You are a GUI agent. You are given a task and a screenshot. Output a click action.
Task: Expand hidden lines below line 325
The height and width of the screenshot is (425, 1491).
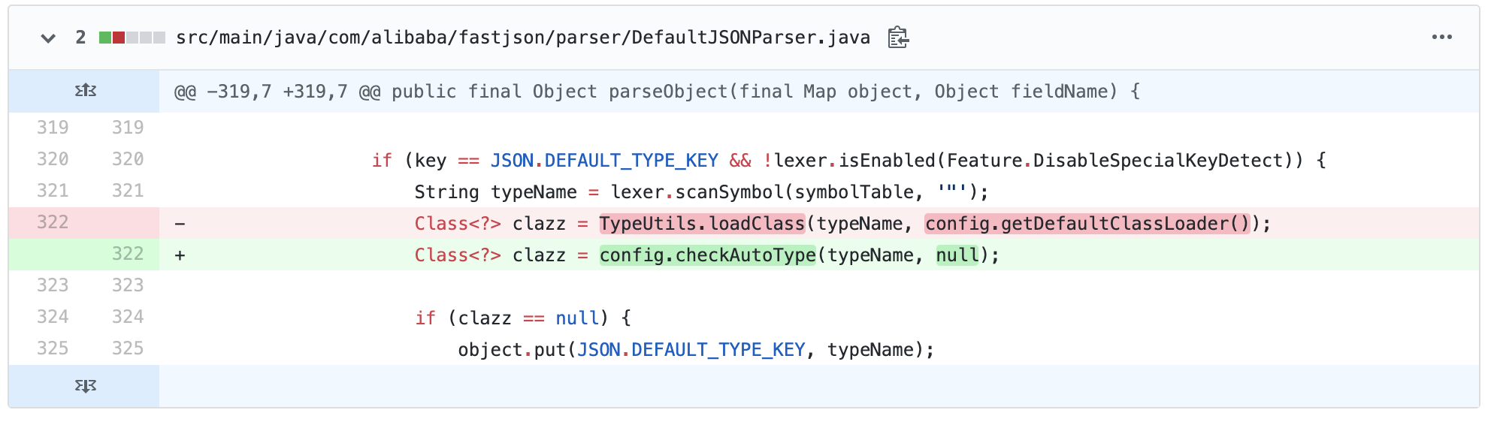coord(85,386)
